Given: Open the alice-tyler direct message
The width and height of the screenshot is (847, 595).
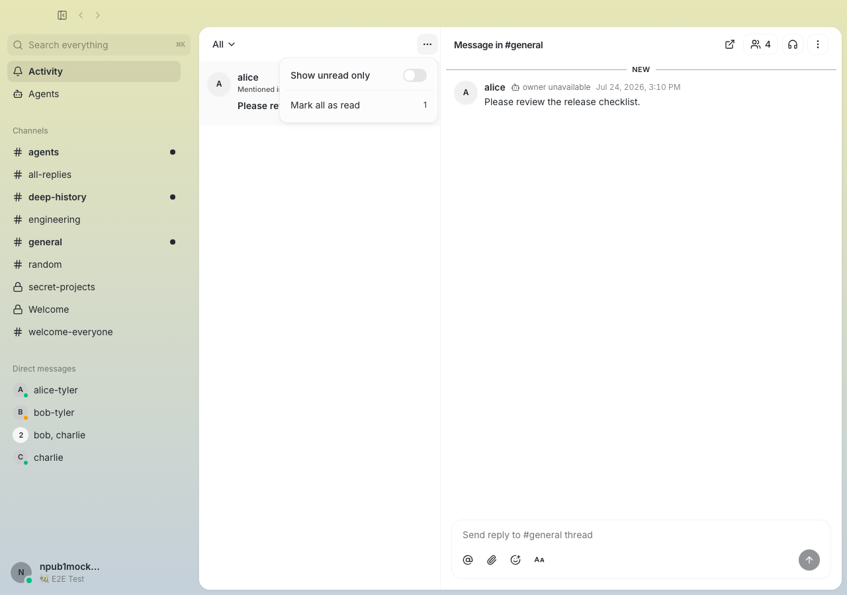Looking at the screenshot, I should [x=94, y=390].
